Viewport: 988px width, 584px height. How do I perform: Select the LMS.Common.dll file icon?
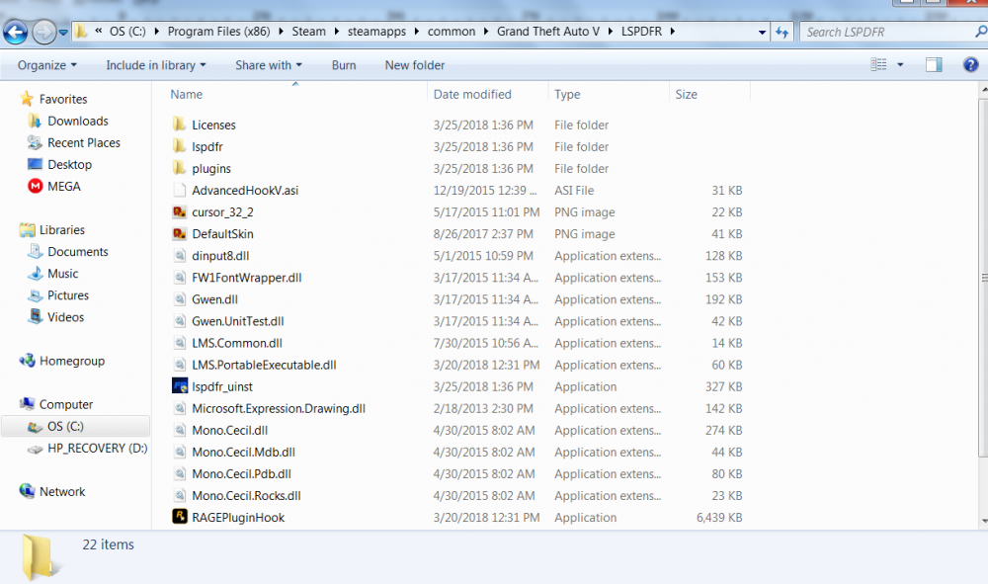pyautogui.click(x=180, y=343)
